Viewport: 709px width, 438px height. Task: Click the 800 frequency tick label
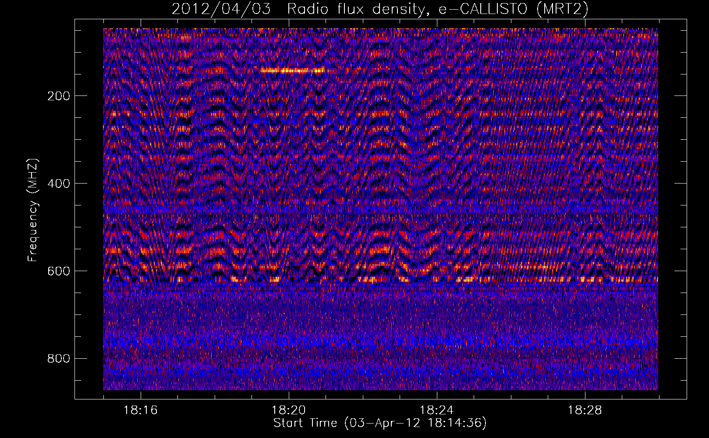[59, 359]
